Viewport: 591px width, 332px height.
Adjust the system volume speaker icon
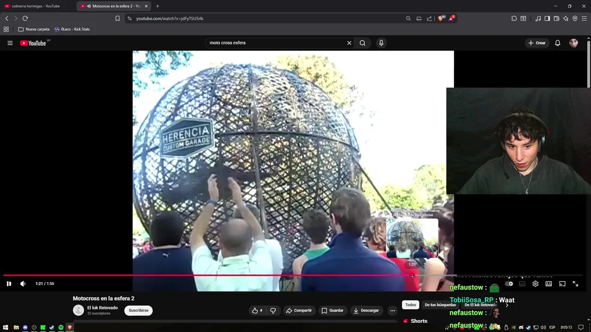(543, 327)
